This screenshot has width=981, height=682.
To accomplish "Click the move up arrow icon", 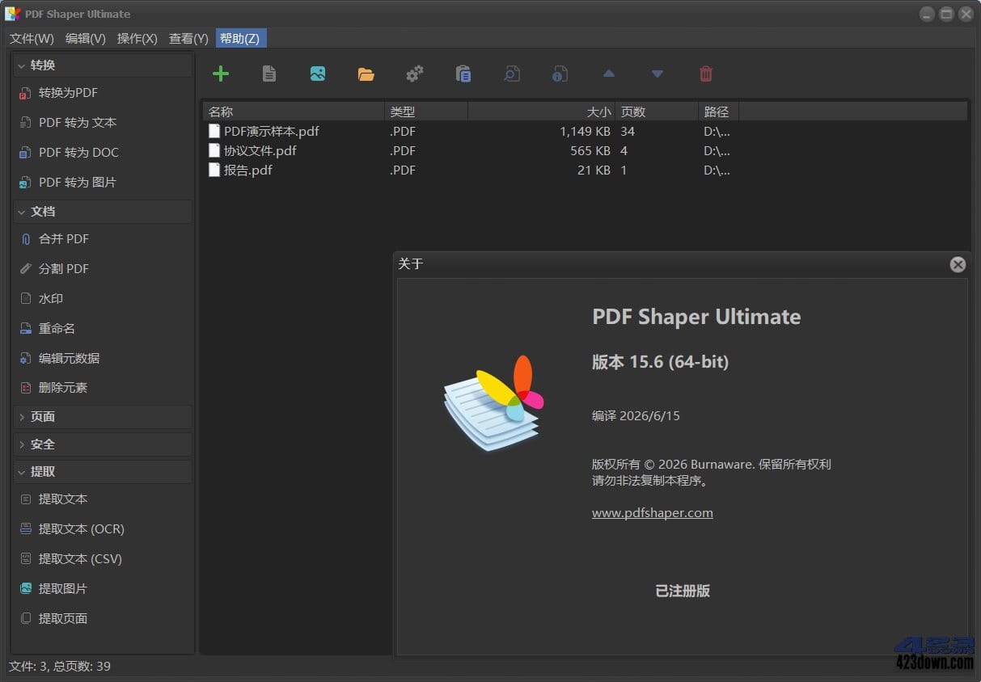I will (609, 74).
